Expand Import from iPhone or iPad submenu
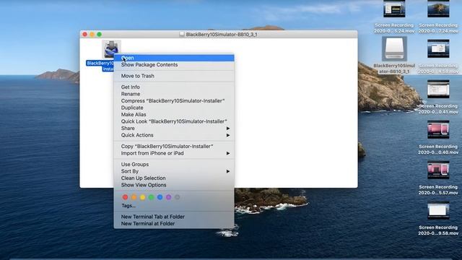This screenshot has height=260, width=462. click(x=174, y=153)
